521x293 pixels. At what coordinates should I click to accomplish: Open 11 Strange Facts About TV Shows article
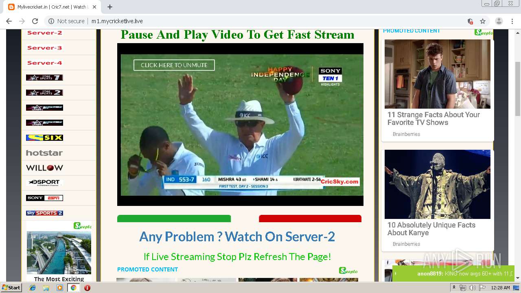[x=433, y=118]
